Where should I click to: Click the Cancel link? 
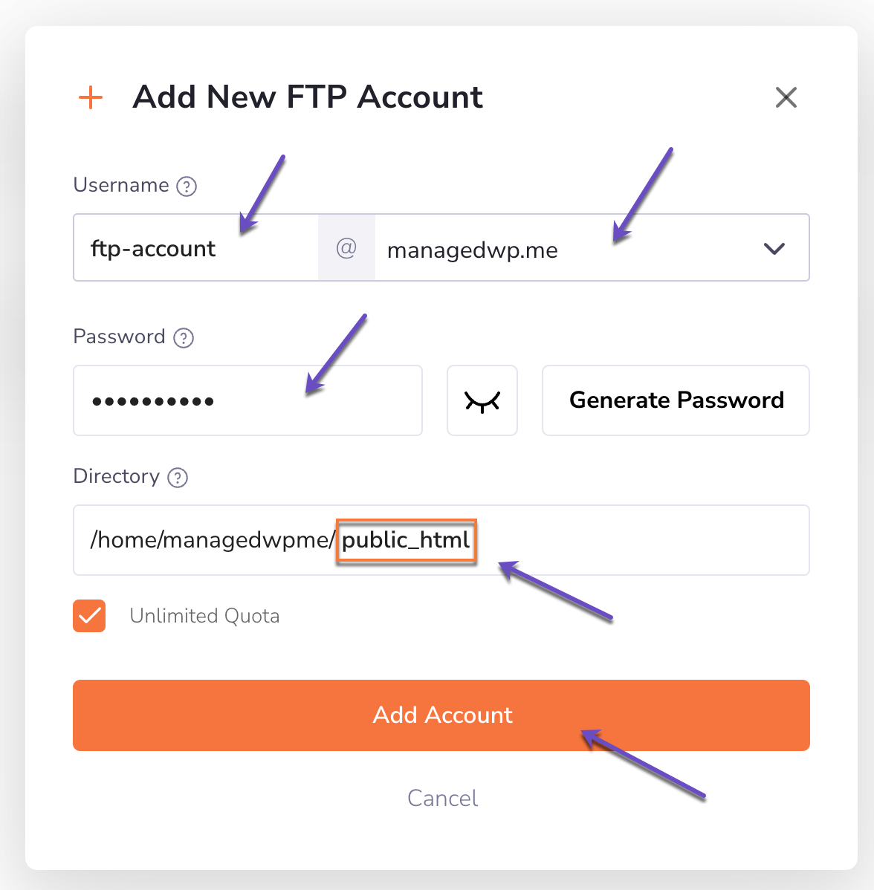pyautogui.click(x=442, y=799)
